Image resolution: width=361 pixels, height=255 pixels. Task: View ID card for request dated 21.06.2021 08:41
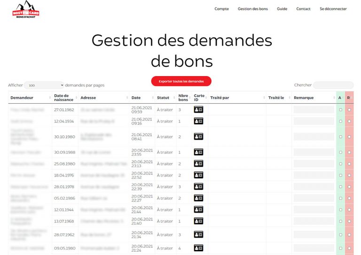(198, 137)
